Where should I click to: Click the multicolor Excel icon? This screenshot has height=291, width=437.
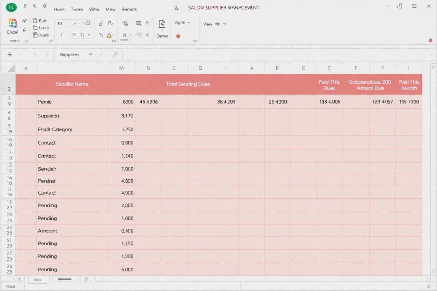tap(12, 23)
